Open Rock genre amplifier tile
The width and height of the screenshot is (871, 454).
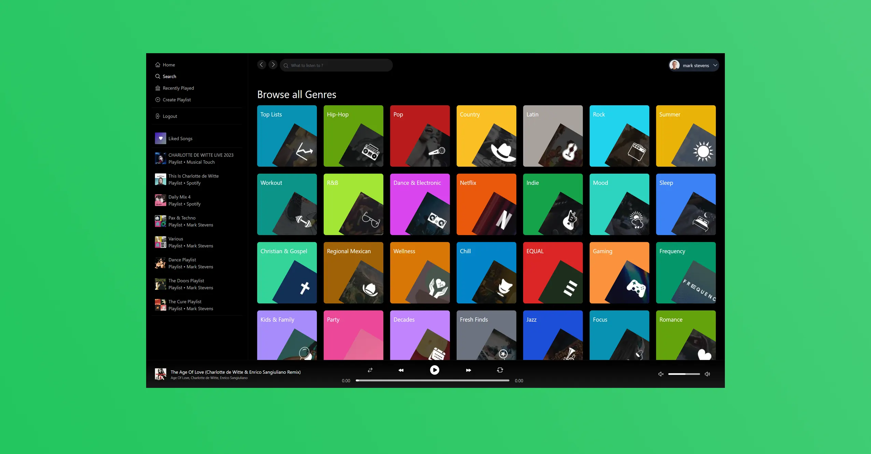(619, 136)
